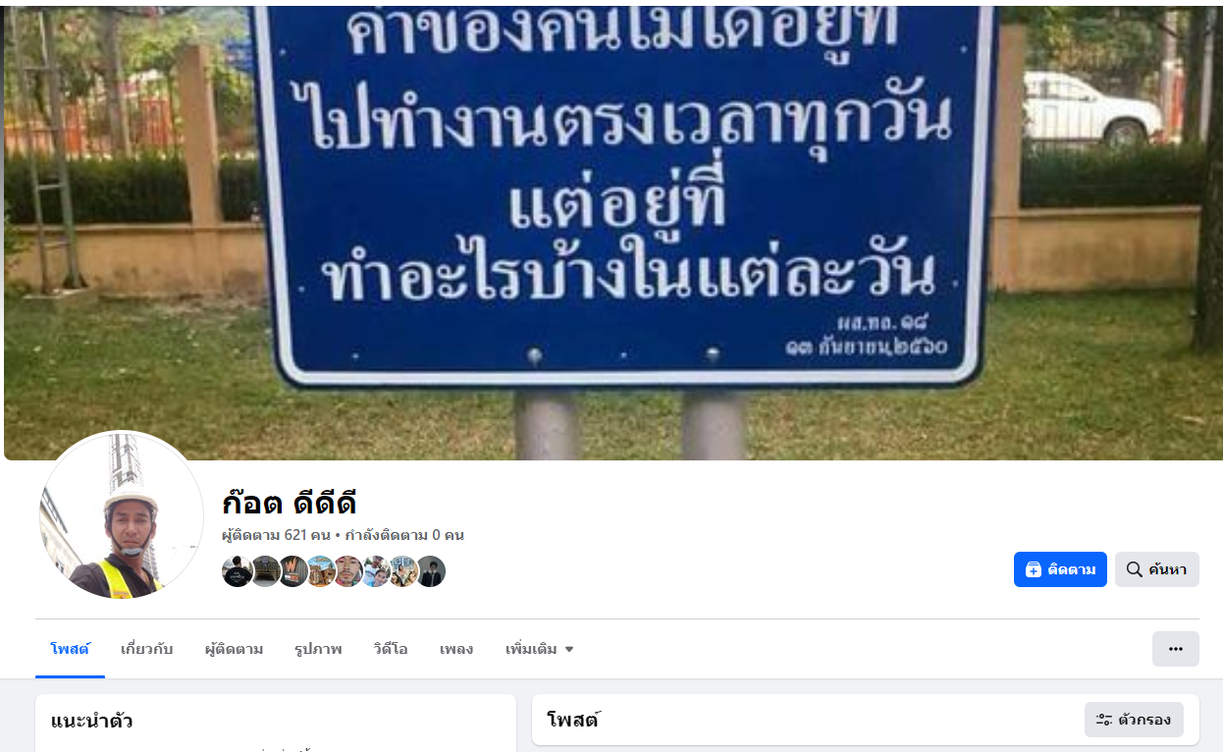
Task: Click the กำลังติดตาม 0 คน following link
Action: pyautogui.click(x=404, y=535)
